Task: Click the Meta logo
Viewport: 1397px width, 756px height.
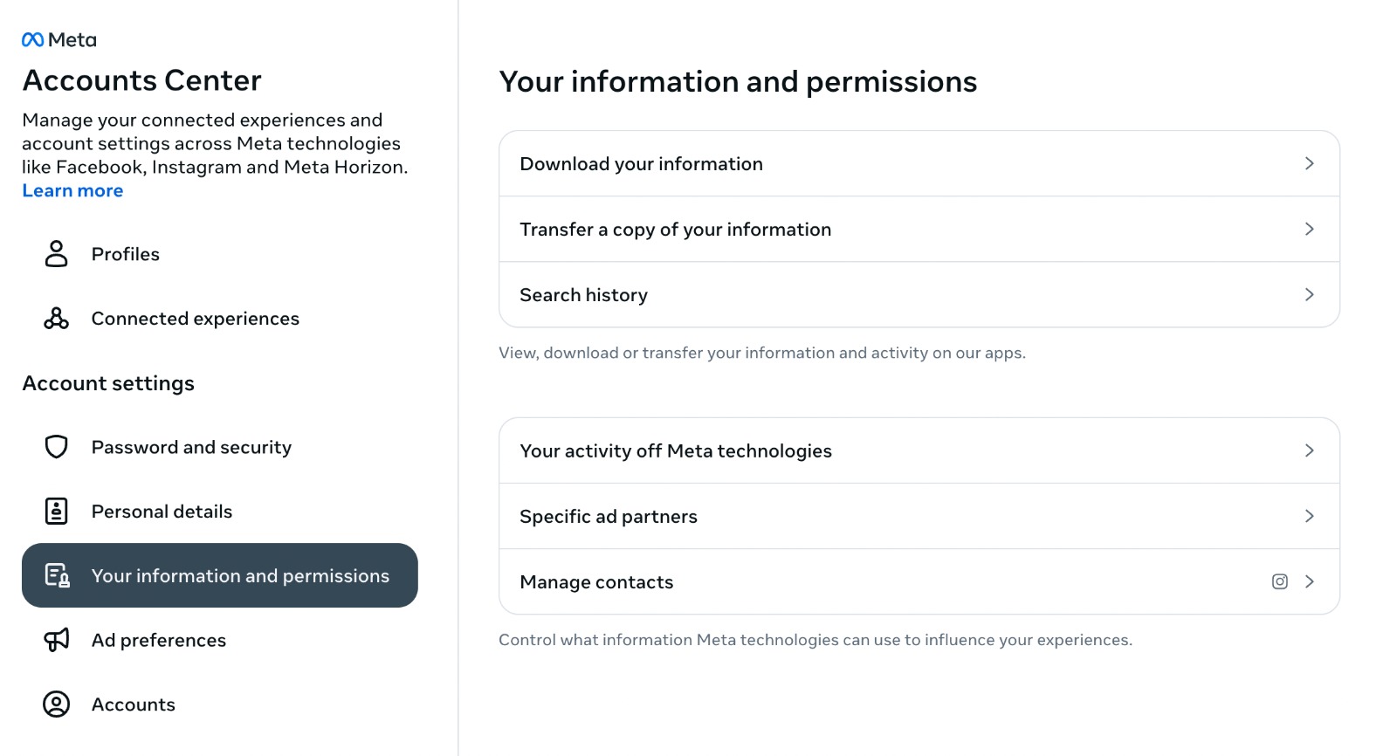Action: tap(59, 39)
